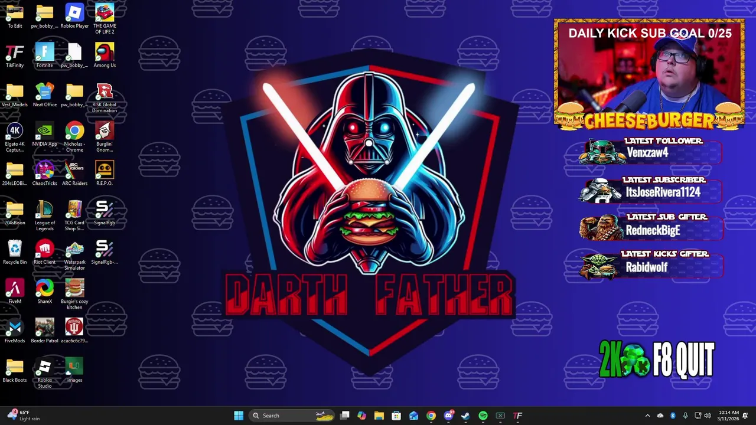Open Task View in the taskbar
The image size is (756, 425).
click(345, 416)
